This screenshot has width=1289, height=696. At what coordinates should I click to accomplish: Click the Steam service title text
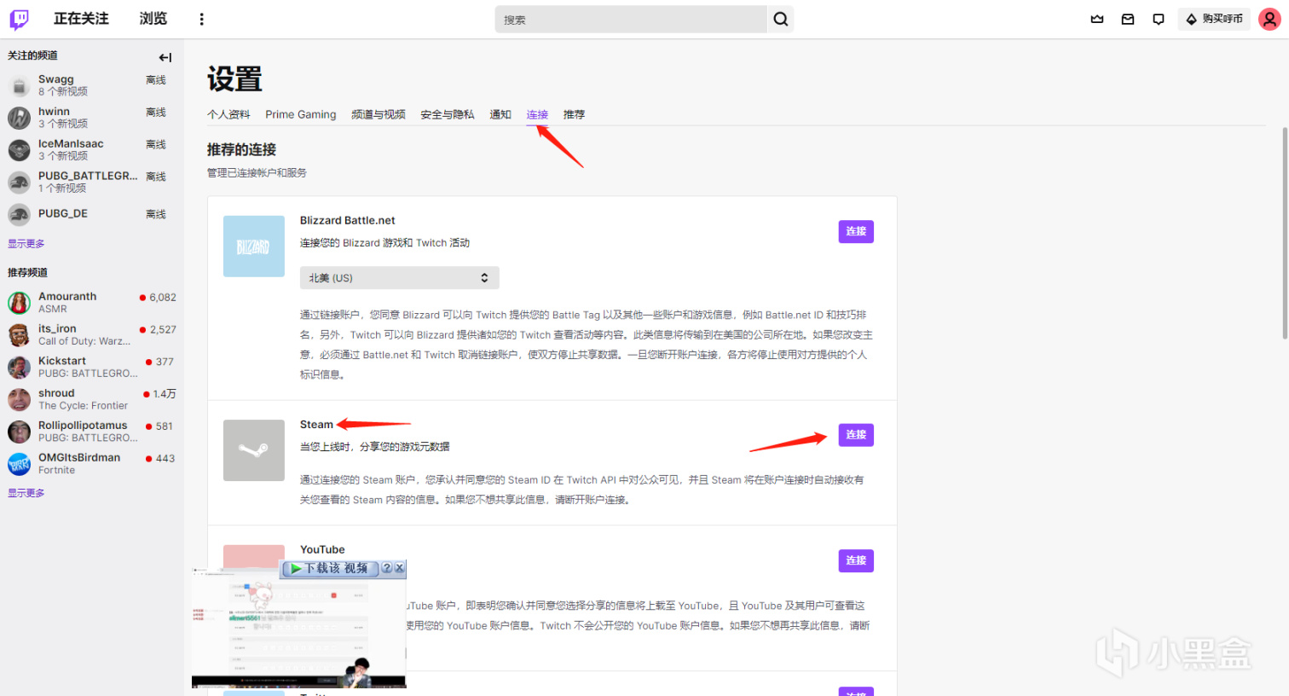tap(316, 425)
